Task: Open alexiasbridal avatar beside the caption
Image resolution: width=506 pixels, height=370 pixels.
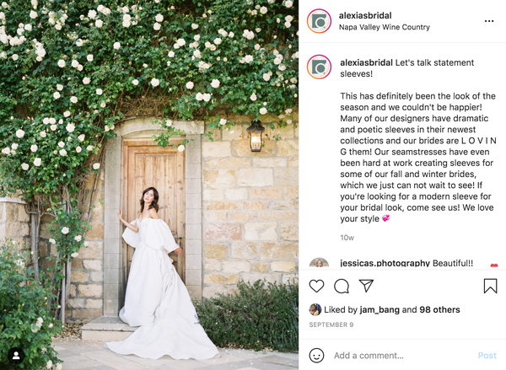Action: pyautogui.click(x=319, y=67)
